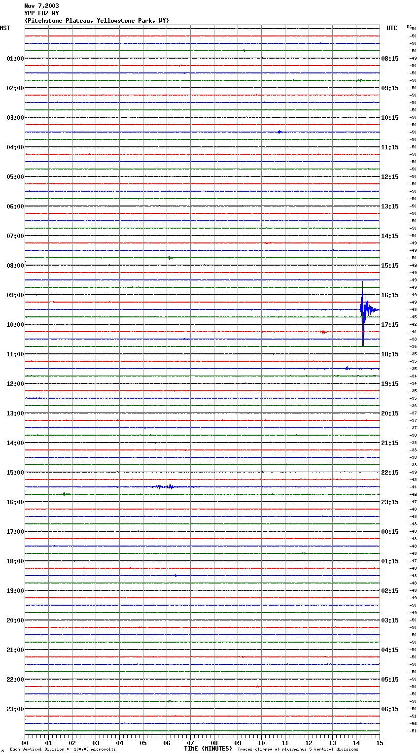Click the 22:15 UTC time label

pos(390,473)
